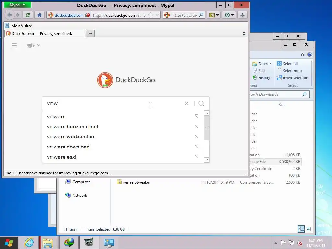The image size is (332, 249).
Task: Select DuckDuckGo — Privacy, simplified tab
Action: 44,33
